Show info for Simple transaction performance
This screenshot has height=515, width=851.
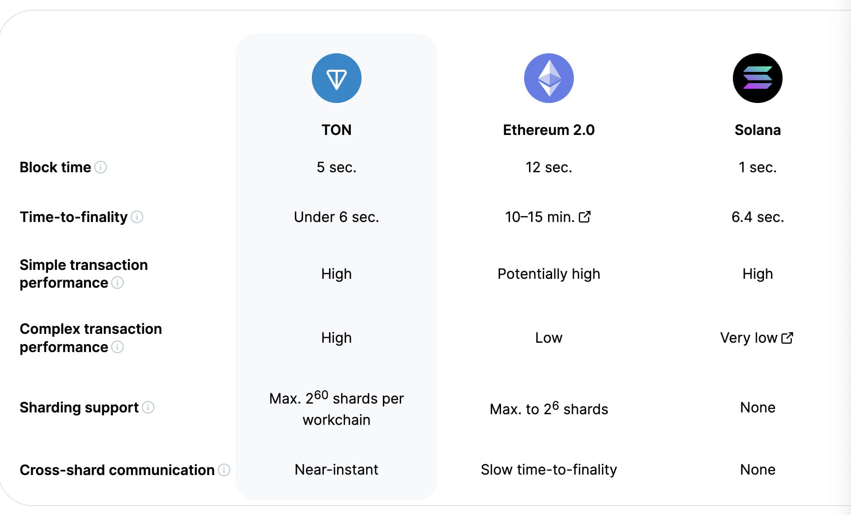coord(117,282)
